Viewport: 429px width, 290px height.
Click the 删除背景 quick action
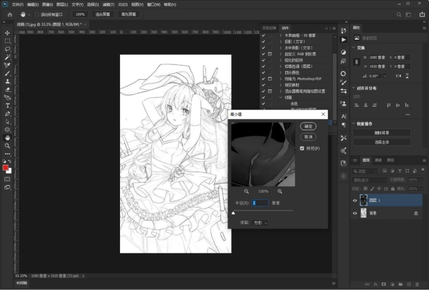point(382,133)
